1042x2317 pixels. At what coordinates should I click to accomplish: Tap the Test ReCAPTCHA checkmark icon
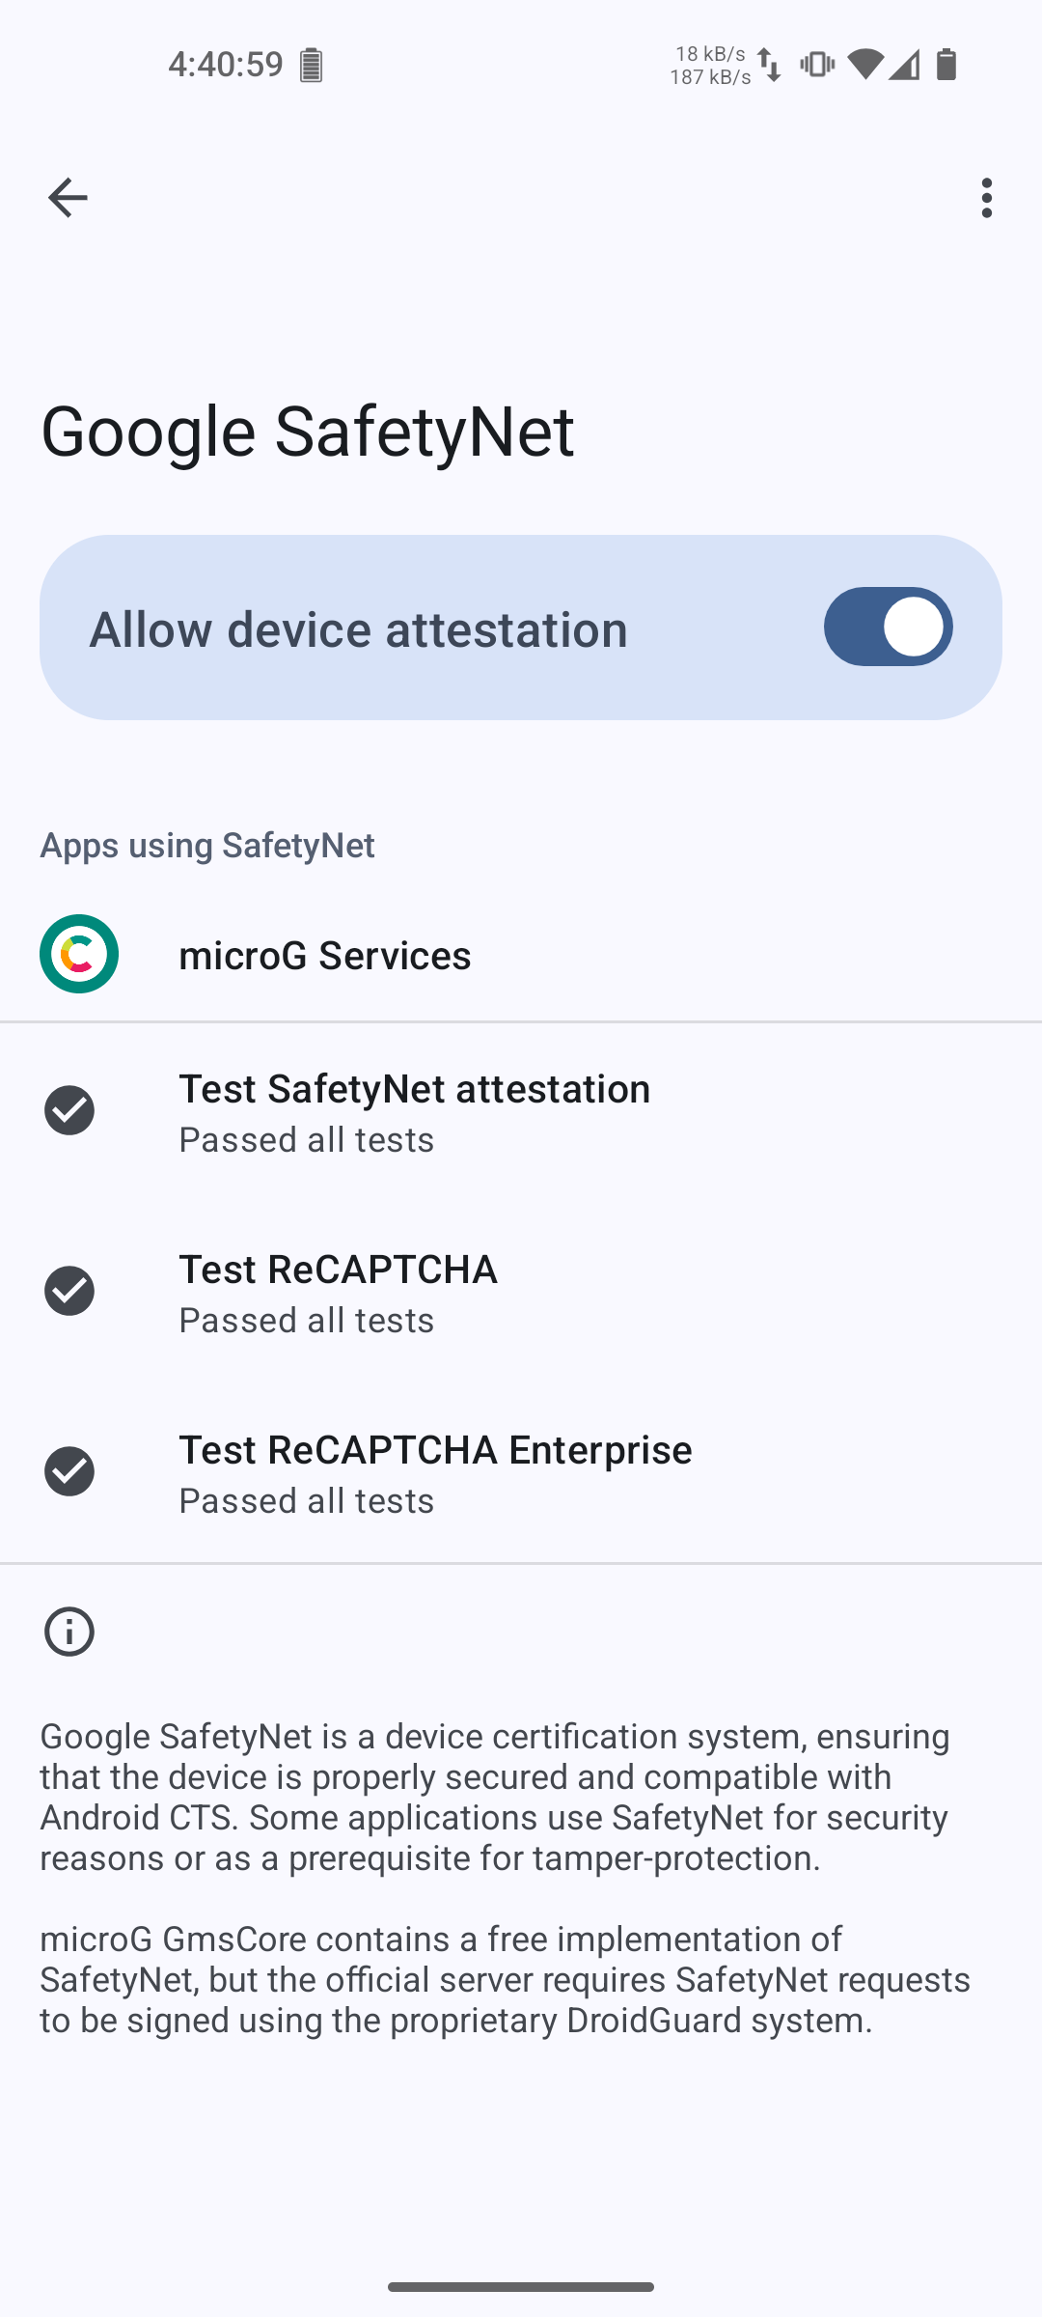coord(69,1291)
